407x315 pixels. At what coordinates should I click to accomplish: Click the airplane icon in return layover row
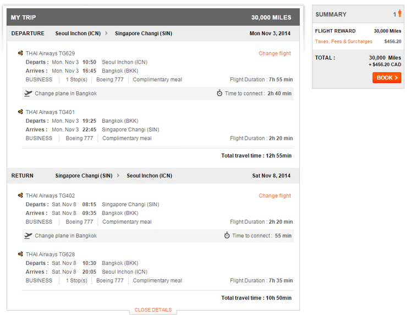(x=28, y=236)
